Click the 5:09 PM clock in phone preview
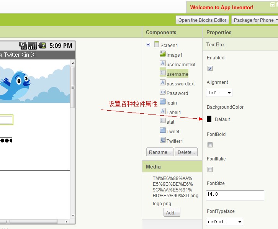The image size is (278, 229). point(61,46)
